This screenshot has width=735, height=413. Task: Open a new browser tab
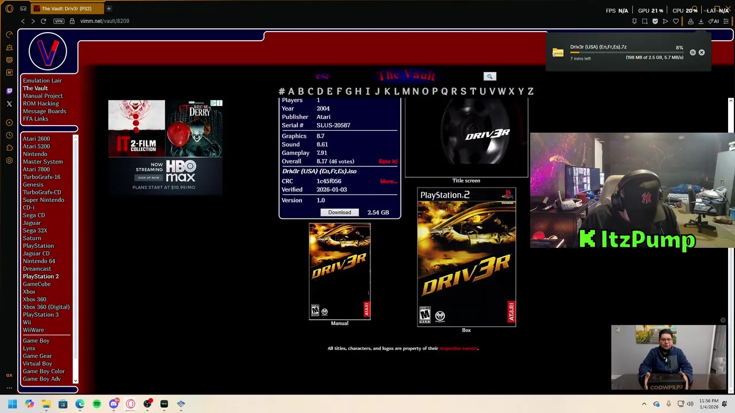pos(109,9)
